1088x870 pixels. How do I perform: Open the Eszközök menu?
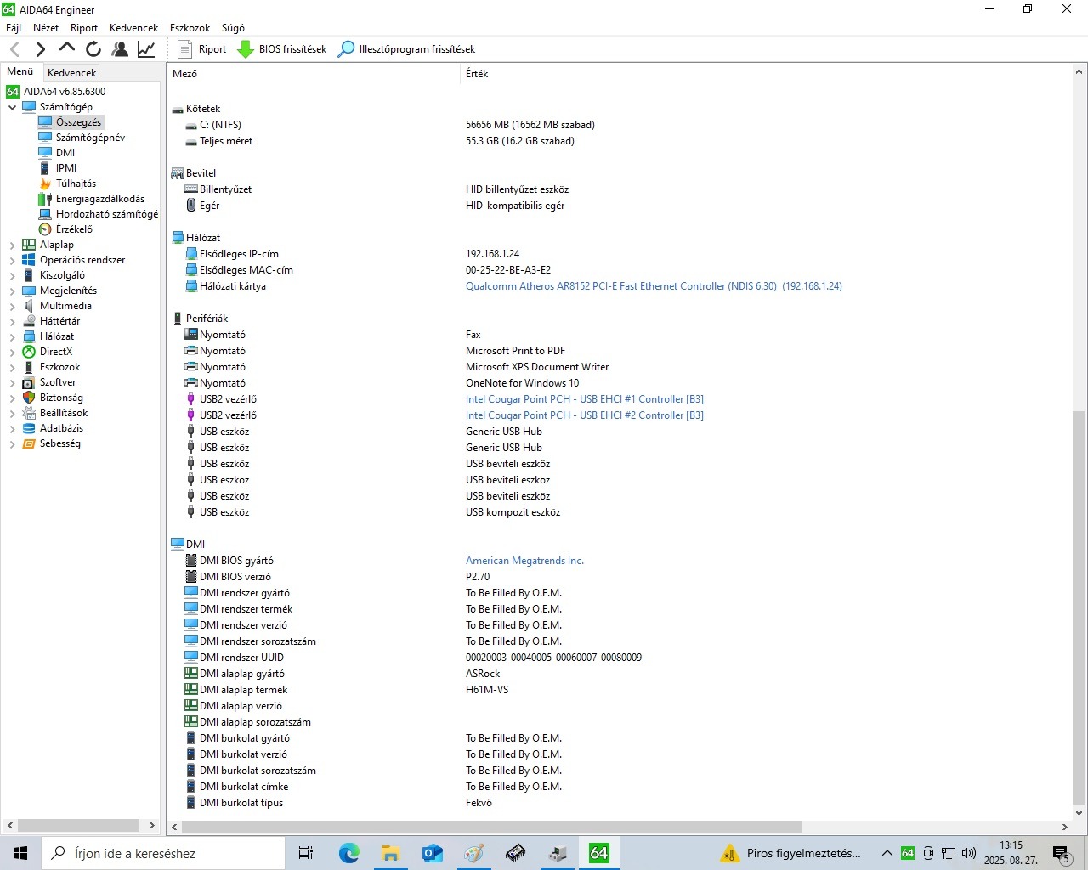tap(190, 28)
